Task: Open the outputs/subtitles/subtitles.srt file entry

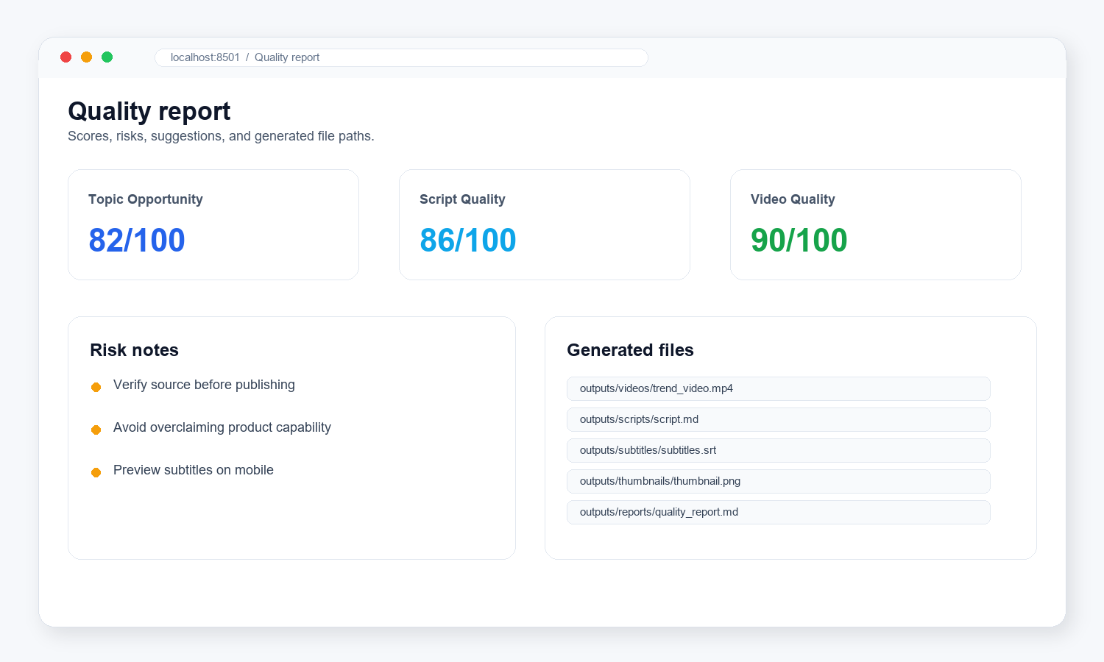Action: 778,450
